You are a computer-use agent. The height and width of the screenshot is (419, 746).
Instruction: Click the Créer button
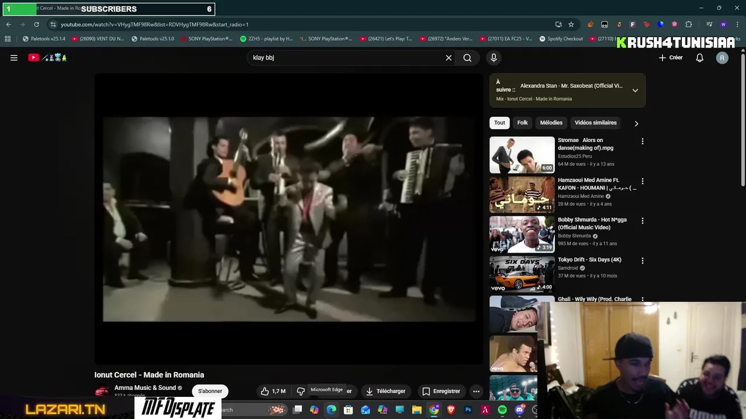(x=671, y=58)
